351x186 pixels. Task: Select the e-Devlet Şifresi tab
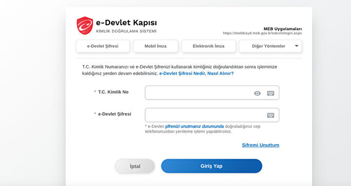click(x=103, y=46)
